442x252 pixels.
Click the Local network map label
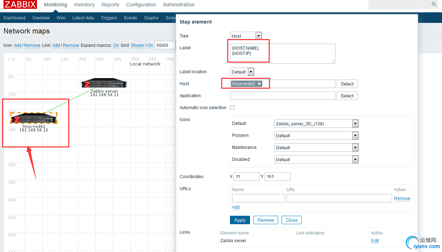point(145,64)
